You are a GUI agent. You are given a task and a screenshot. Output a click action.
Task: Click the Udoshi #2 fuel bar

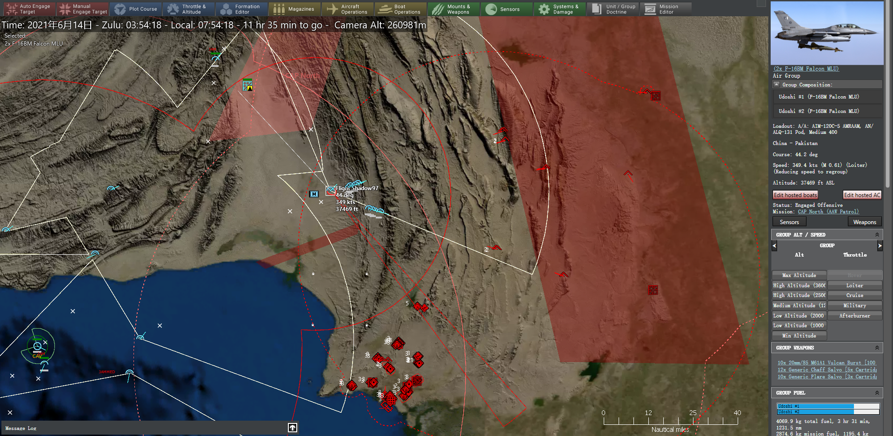[828, 412]
